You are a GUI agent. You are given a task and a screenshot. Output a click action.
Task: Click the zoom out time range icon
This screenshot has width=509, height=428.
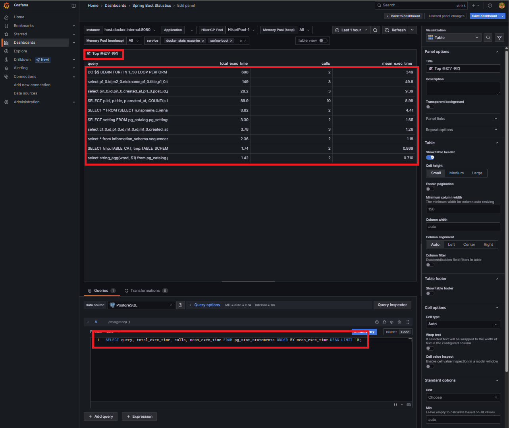pyautogui.click(x=375, y=30)
